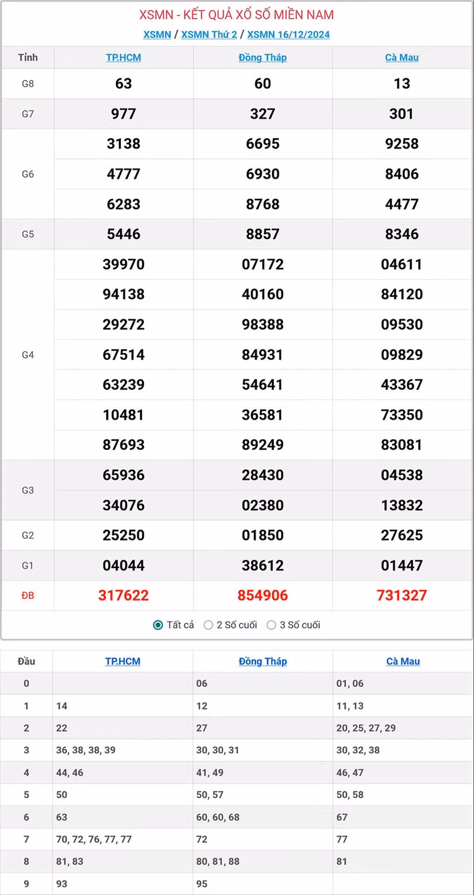474x895 pixels.
Task: Click the ĐB prize number 854906
Action: (263, 595)
